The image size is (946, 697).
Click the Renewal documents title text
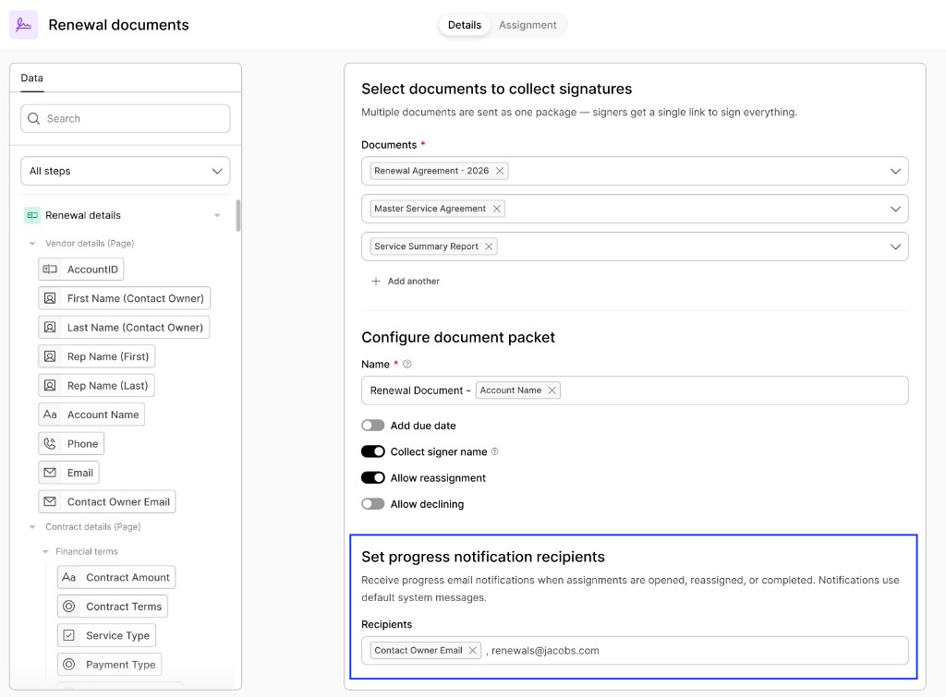pyautogui.click(x=119, y=25)
